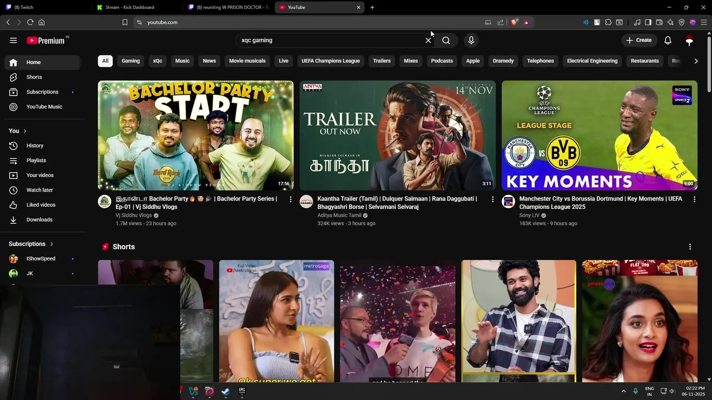Open Sony LIV channel avatar
Image resolution: width=712 pixels, height=400 pixels.
tap(508, 202)
